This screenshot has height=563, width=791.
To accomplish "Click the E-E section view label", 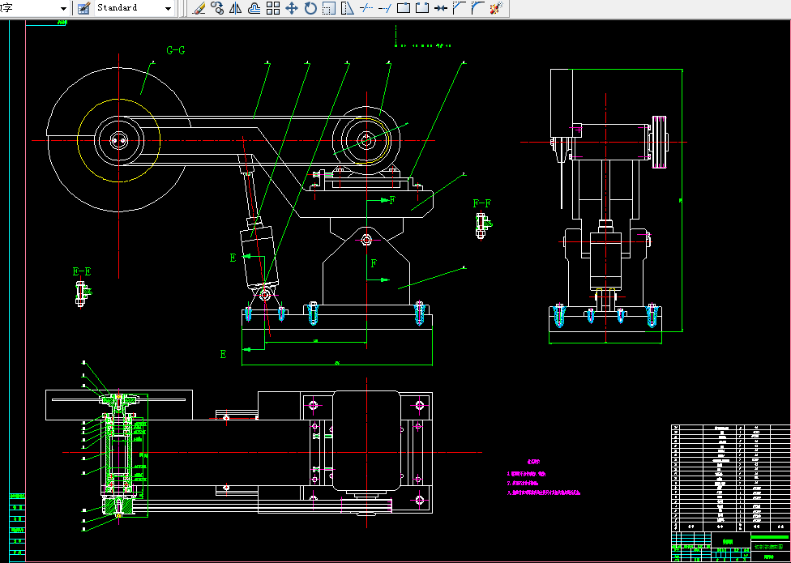I will tap(82, 271).
